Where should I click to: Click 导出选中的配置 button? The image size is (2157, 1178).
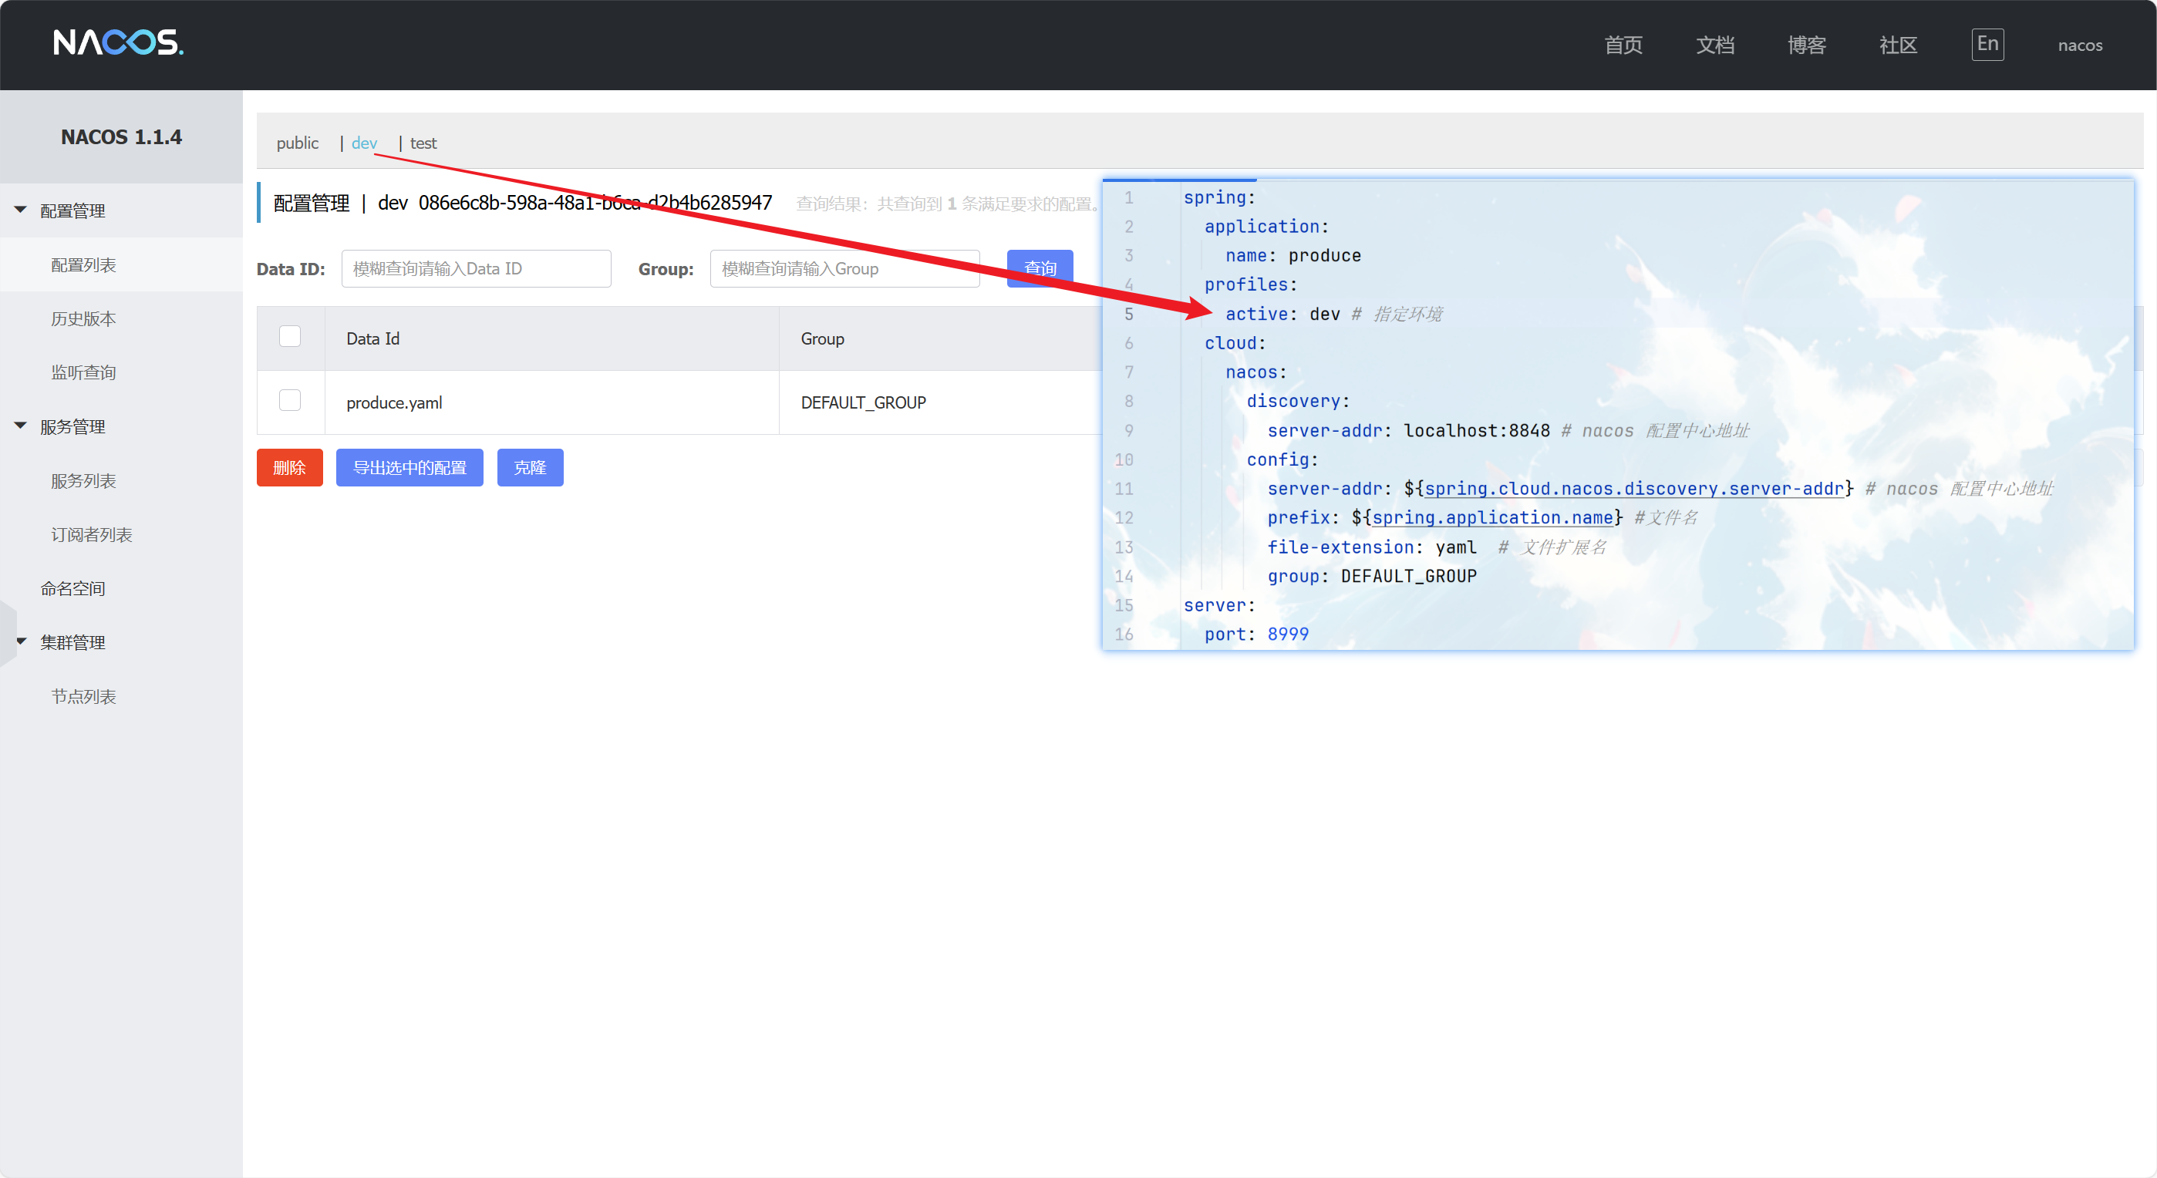coord(409,467)
